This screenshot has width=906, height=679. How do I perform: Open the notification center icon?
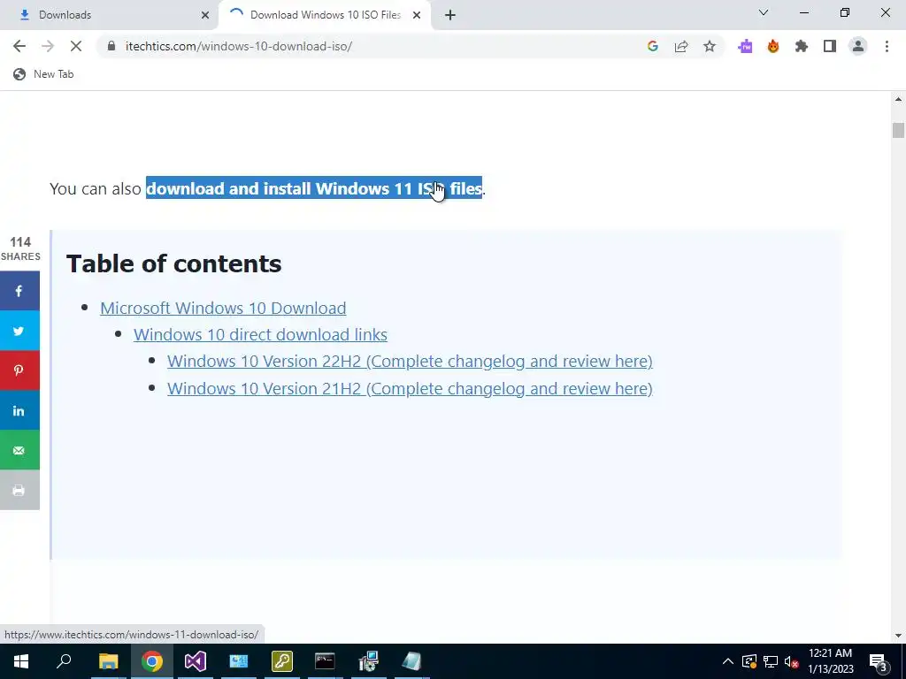pyautogui.click(x=879, y=661)
